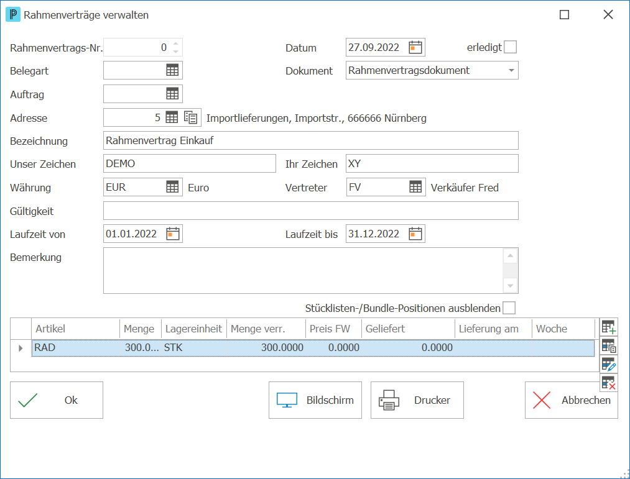Copy the selected position icon
The width and height of the screenshot is (630, 479).
609,345
